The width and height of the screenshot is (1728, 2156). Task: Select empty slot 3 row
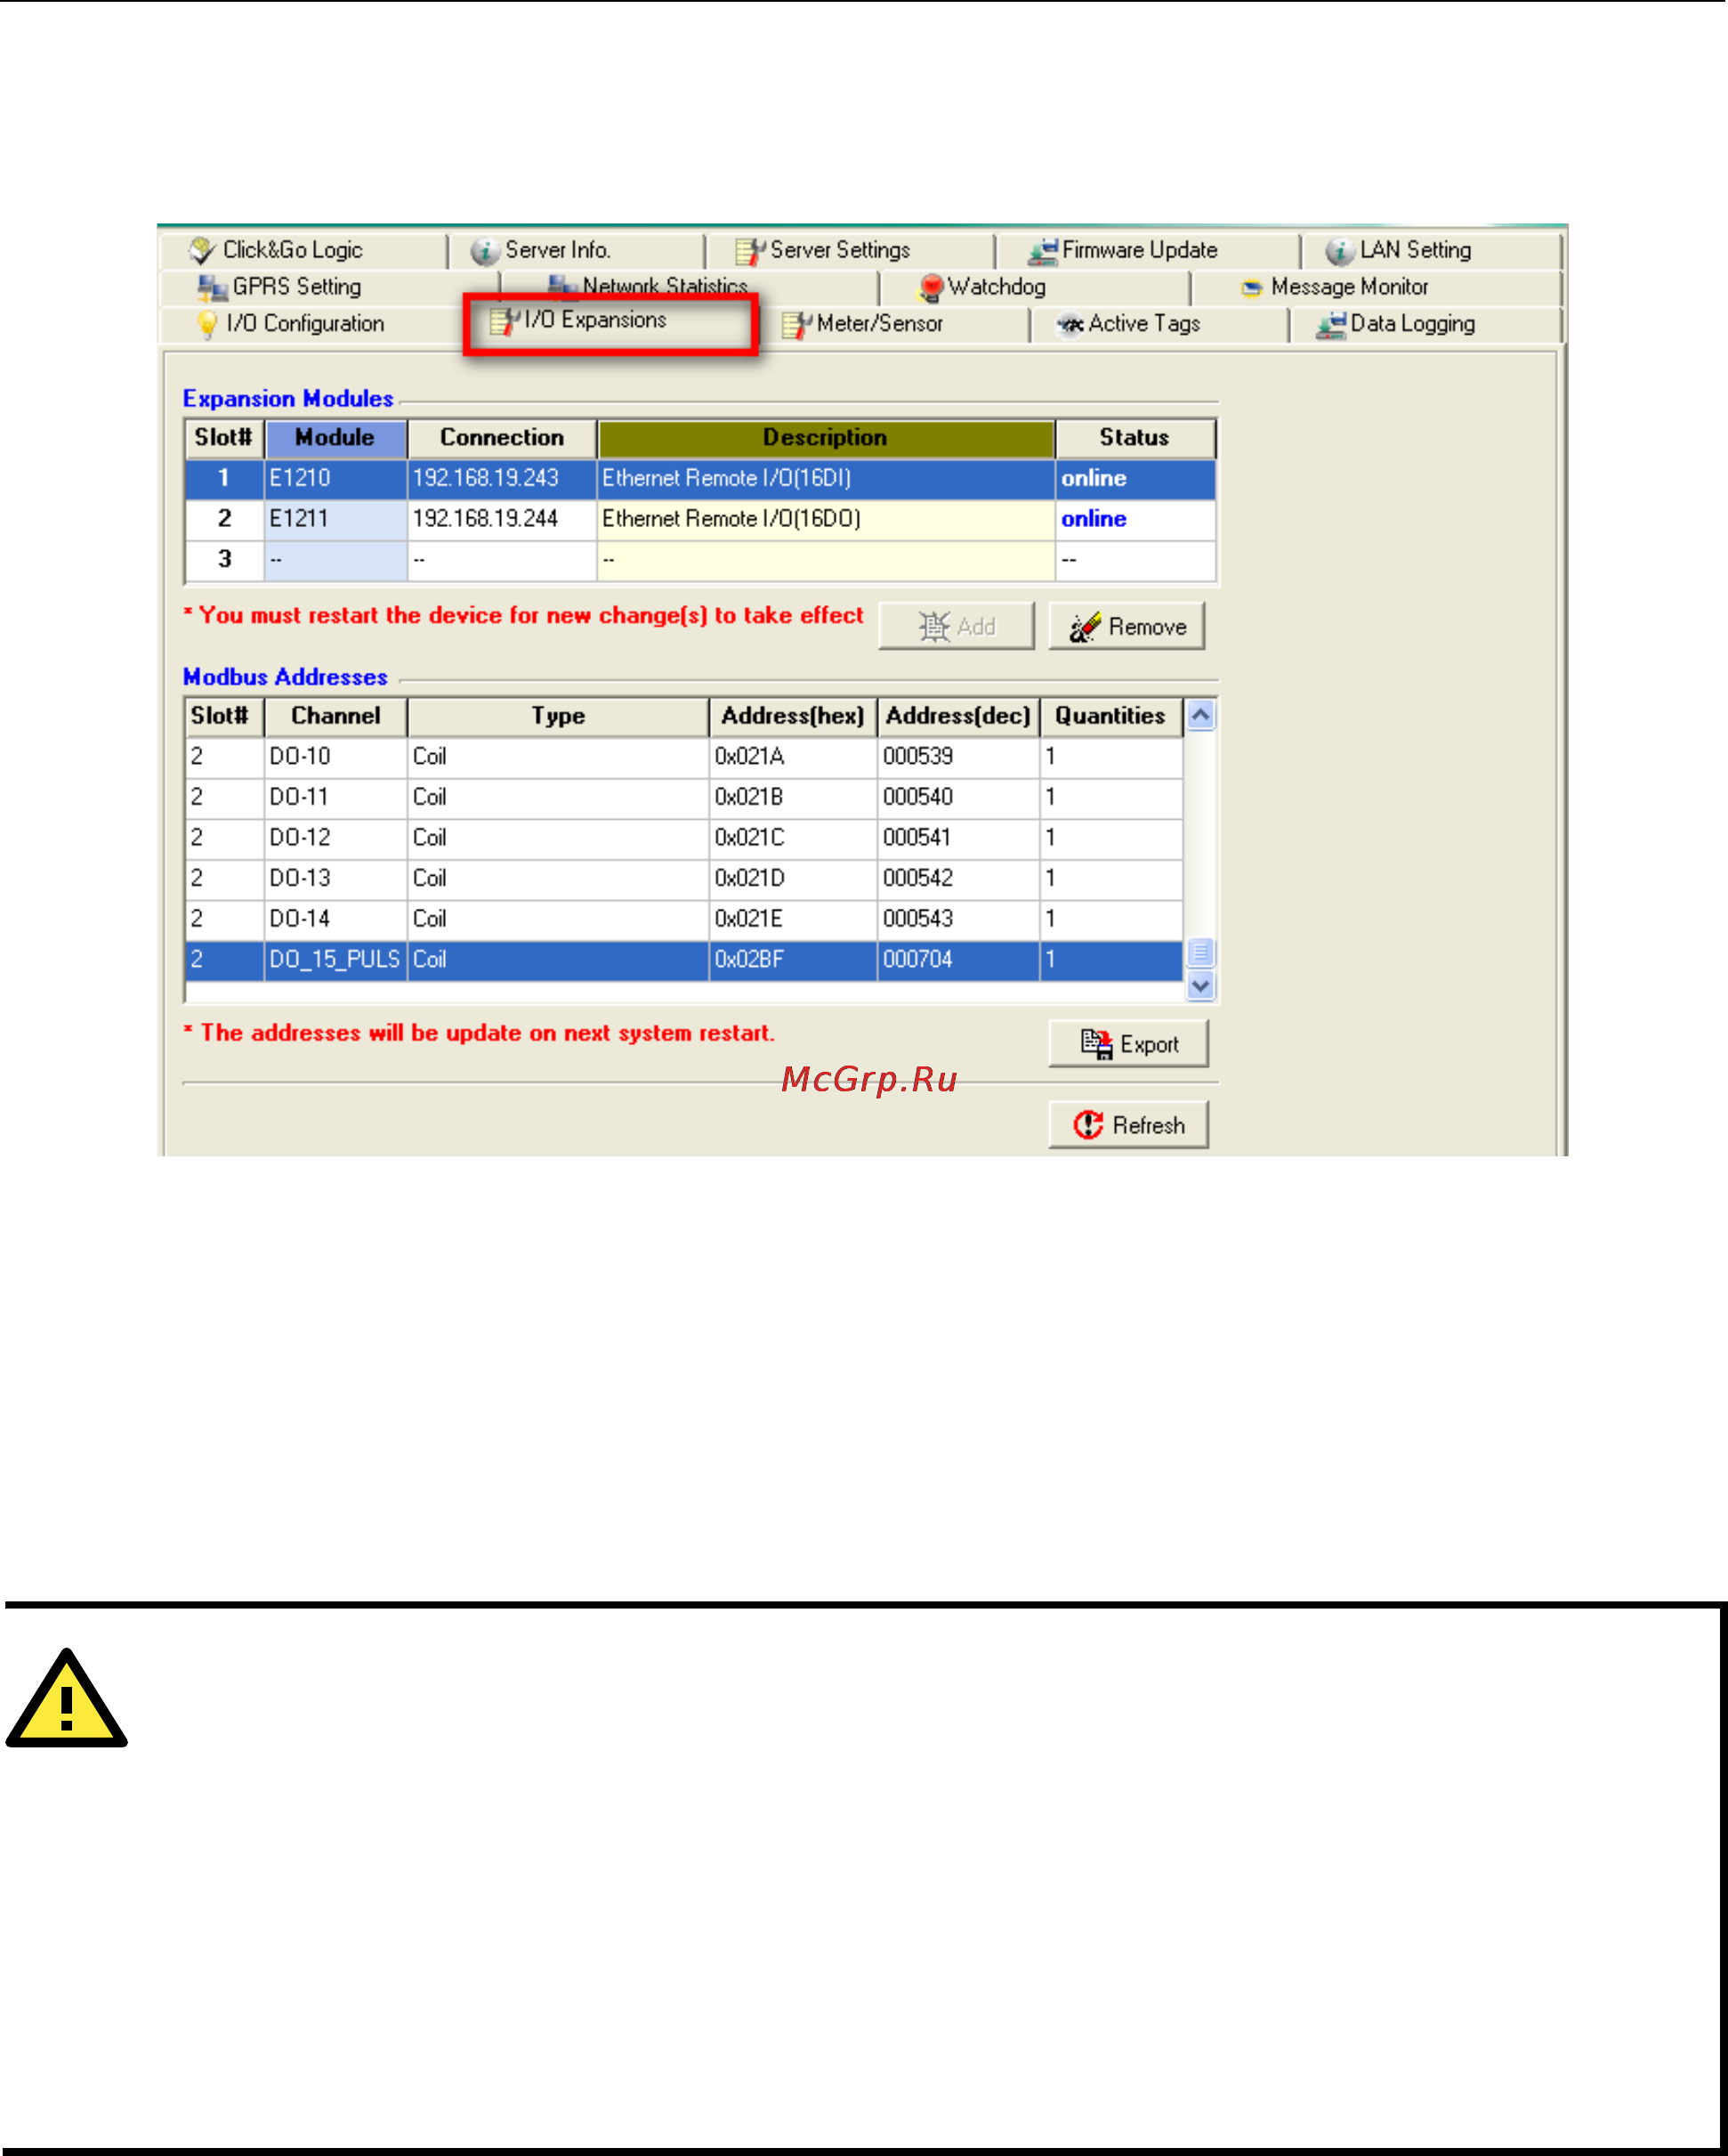(x=700, y=560)
